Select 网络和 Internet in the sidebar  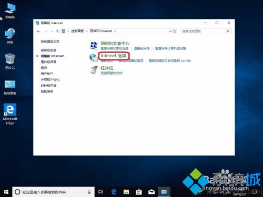[52, 56]
